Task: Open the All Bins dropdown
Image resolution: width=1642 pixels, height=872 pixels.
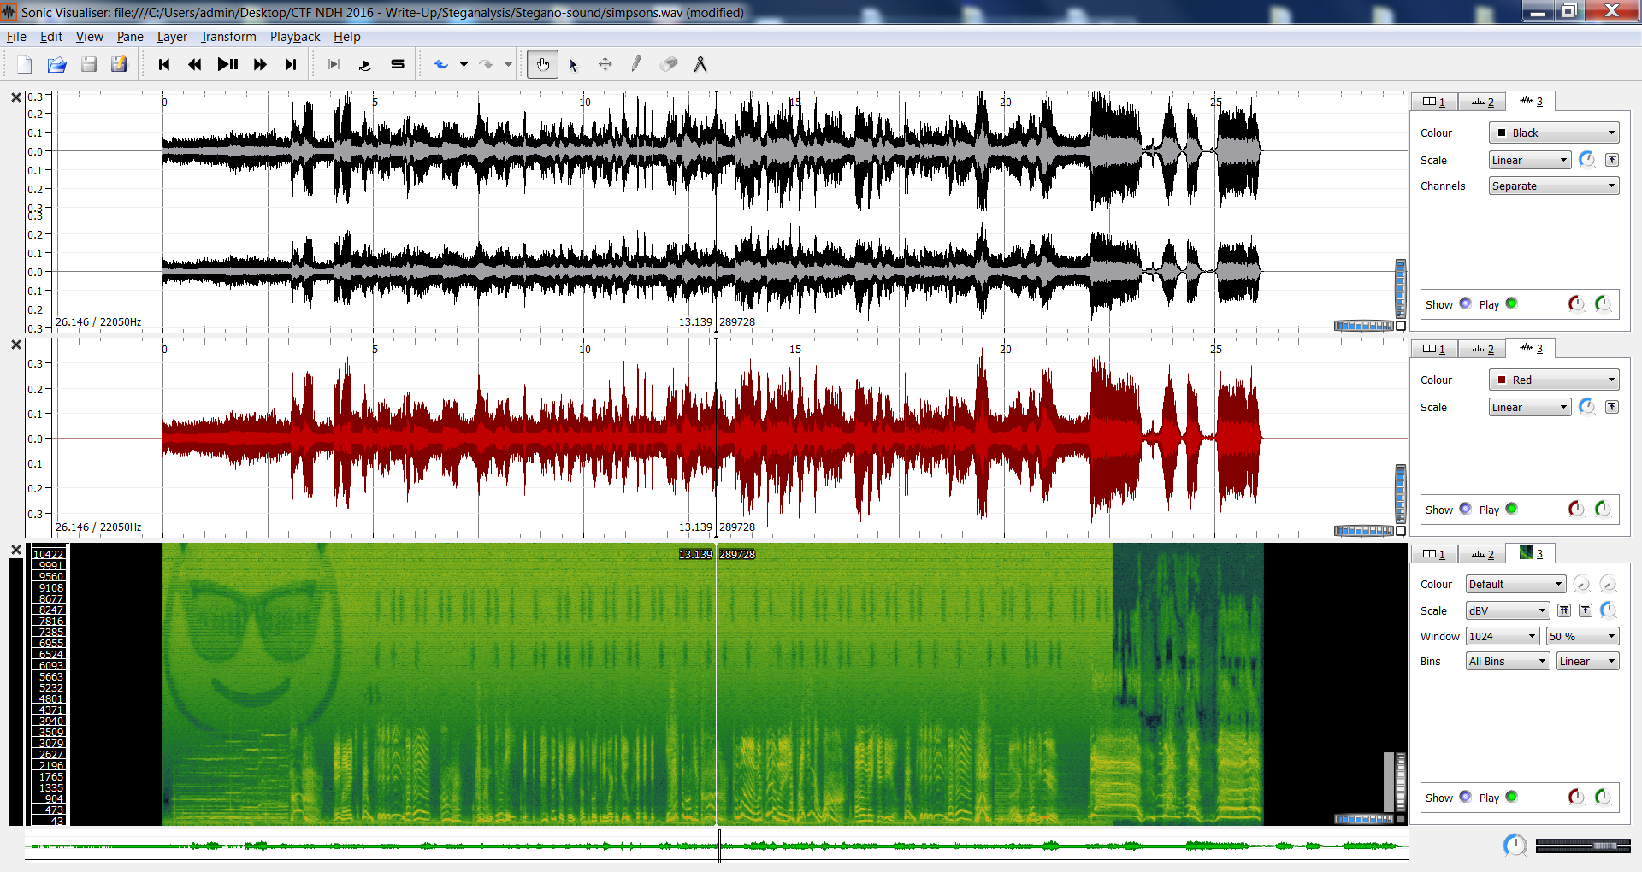Action: 1508,661
